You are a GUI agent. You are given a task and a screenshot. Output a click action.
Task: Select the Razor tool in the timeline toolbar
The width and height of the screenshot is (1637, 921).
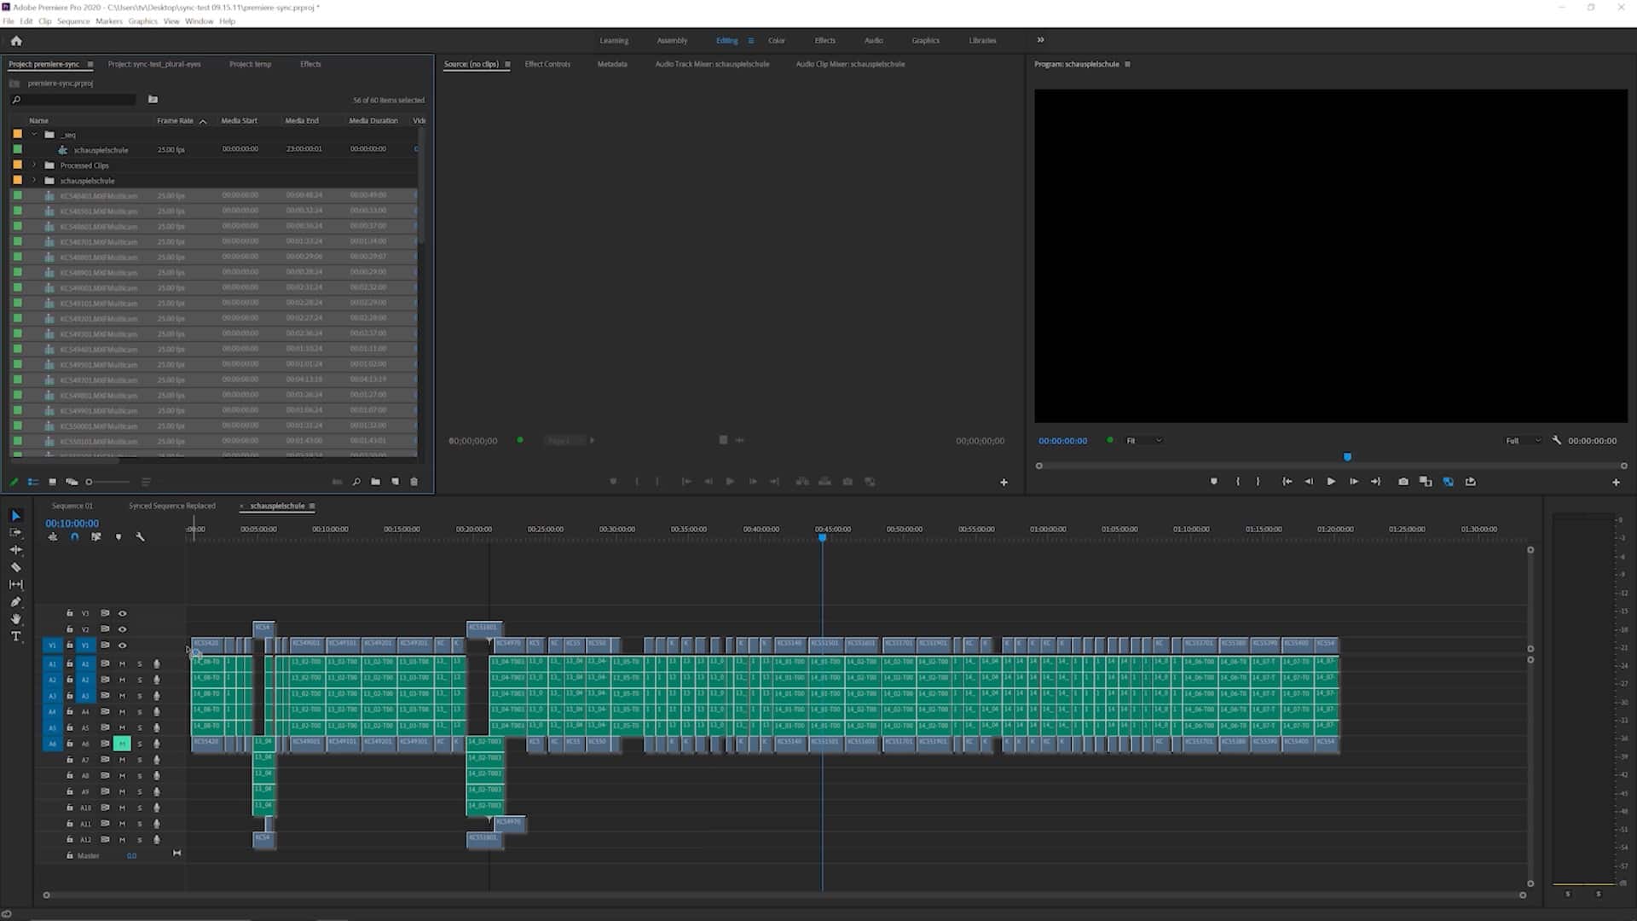click(x=15, y=566)
